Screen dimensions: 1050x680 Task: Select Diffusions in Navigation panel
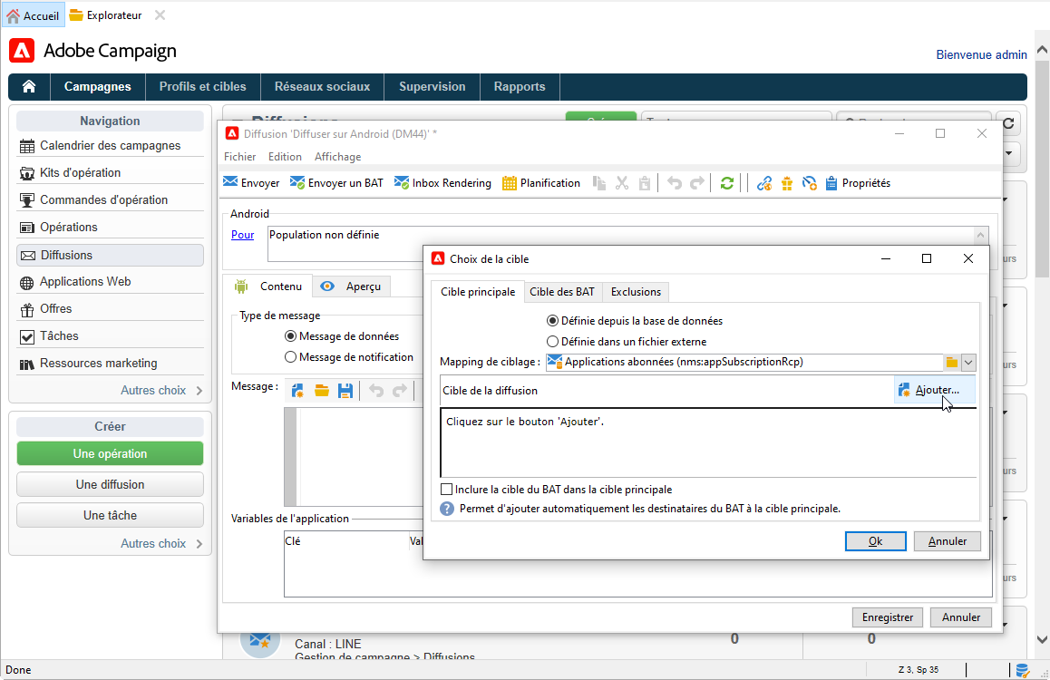click(110, 255)
